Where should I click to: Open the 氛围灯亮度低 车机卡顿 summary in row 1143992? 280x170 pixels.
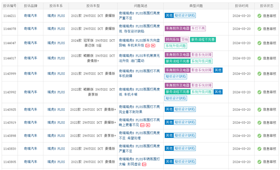coord(139,92)
